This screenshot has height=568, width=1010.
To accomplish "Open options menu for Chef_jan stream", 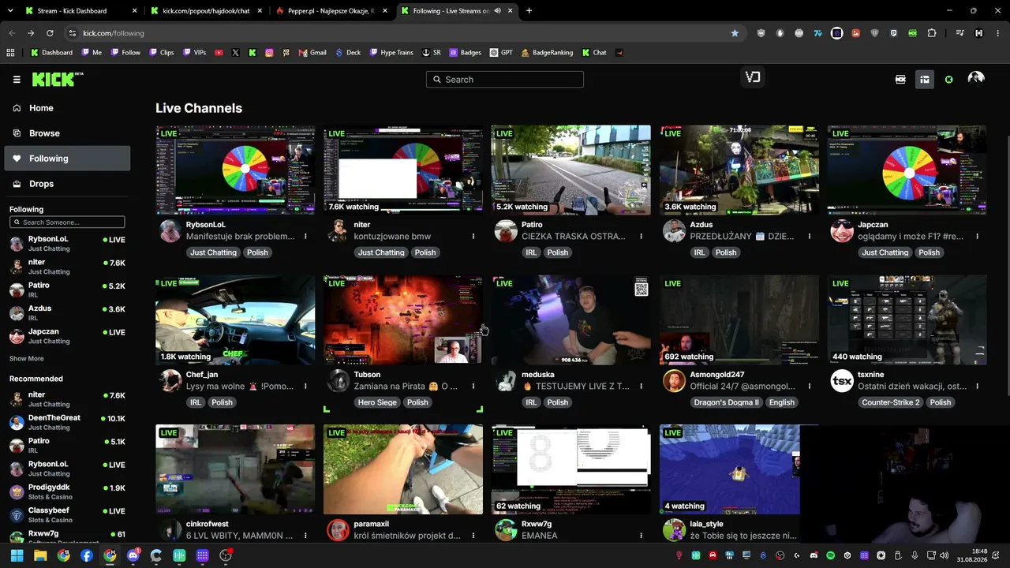I will 305,386.
